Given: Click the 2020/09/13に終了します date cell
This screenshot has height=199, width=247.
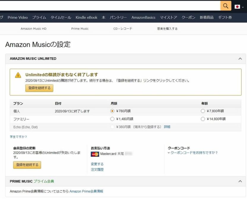Looking at the screenshot, I should [x=72, y=111].
